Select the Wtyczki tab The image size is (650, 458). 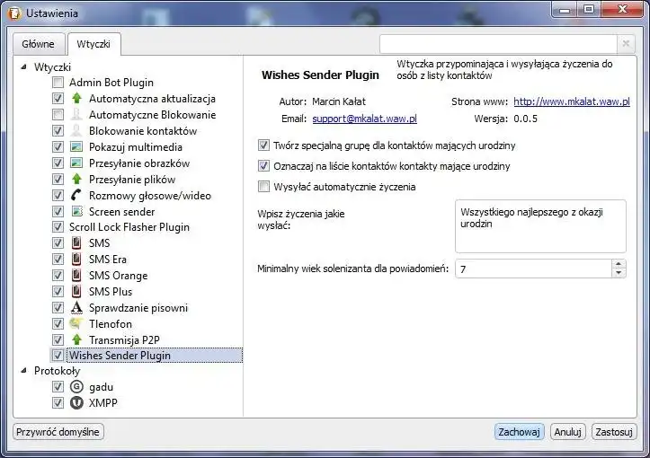click(93, 44)
